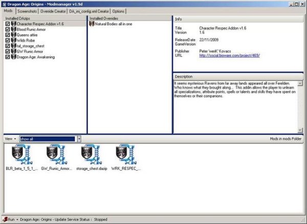Select 'Natural Bodies all in one' override entry

(x=114, y=24)
